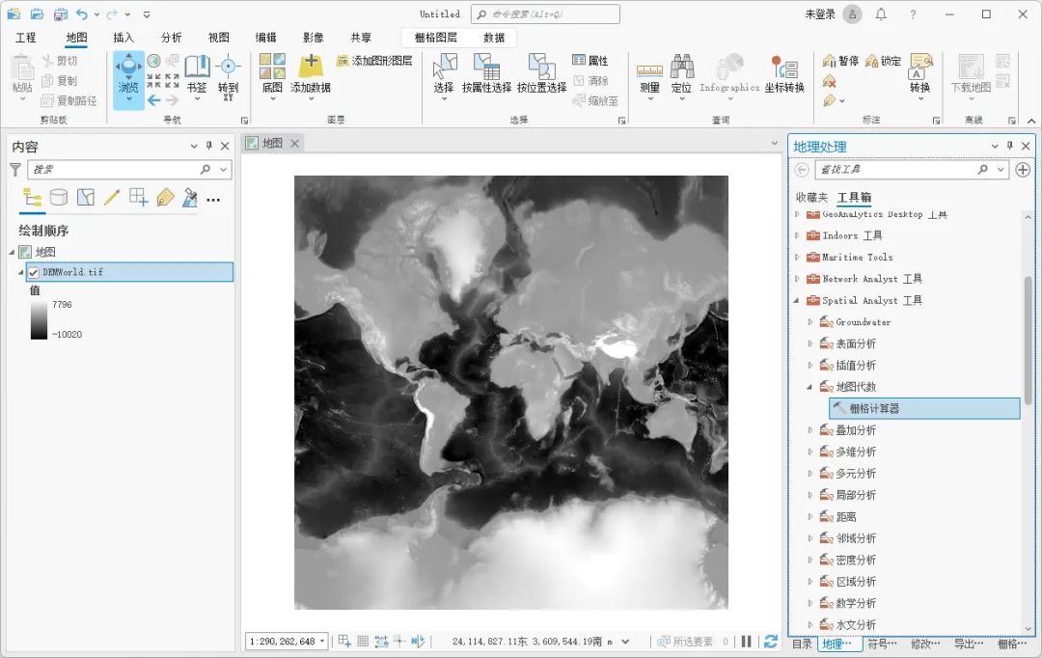Click the Measure (测量) tool
1042x658 pixels.
(649, 76)
